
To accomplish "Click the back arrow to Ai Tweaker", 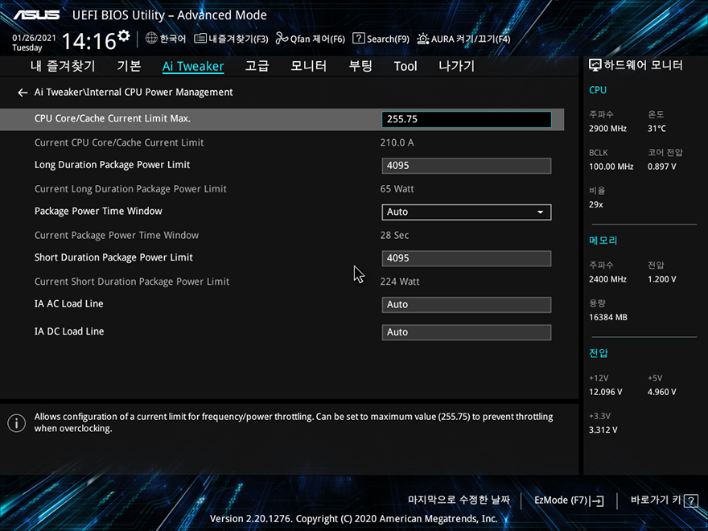I will click(x=23, y=93).
